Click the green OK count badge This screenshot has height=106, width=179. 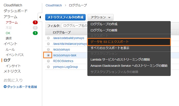click(x=35, y=33)
